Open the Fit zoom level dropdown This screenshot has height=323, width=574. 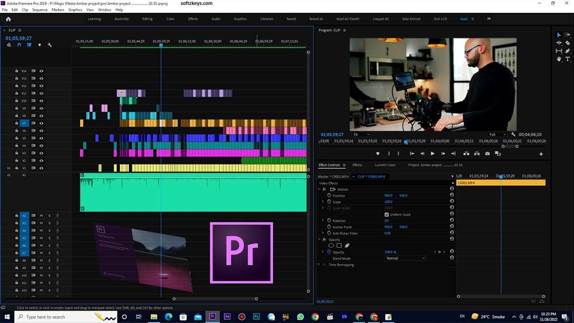pos(361,135)
